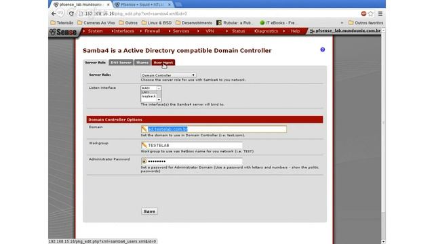Viewport: 434px width, 244px height.
Task: Switch to the User Mgmt tab
Action: (163, 62)
